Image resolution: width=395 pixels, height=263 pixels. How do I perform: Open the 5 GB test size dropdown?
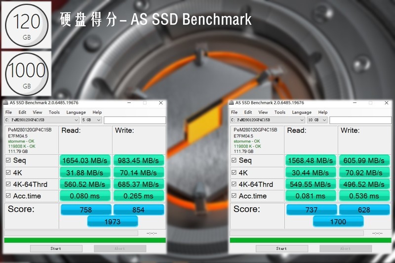pyautogui.click(x=92, y=120)
